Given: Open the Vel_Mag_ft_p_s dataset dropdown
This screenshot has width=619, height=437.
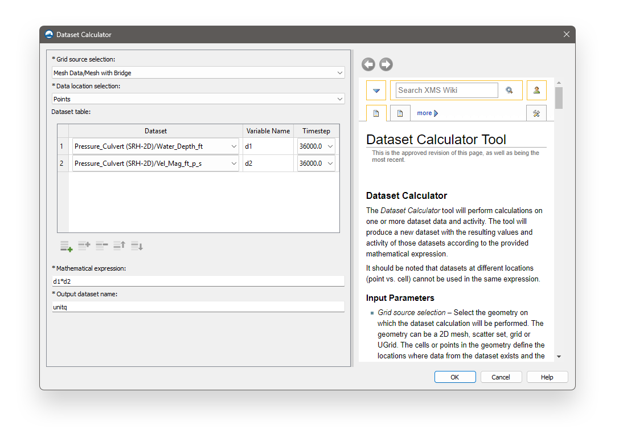Looking at the screenshot, I should pyautogui.click(x=155, y=163).
